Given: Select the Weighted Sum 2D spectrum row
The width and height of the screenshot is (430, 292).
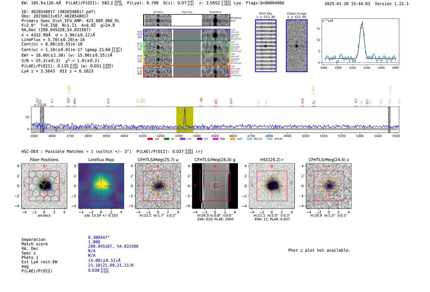Looking at the screenshot, I should [x=187, y=20].
